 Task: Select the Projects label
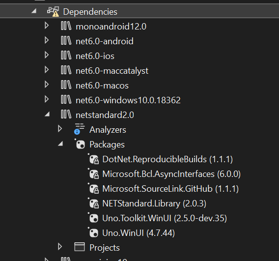(105, 248)
